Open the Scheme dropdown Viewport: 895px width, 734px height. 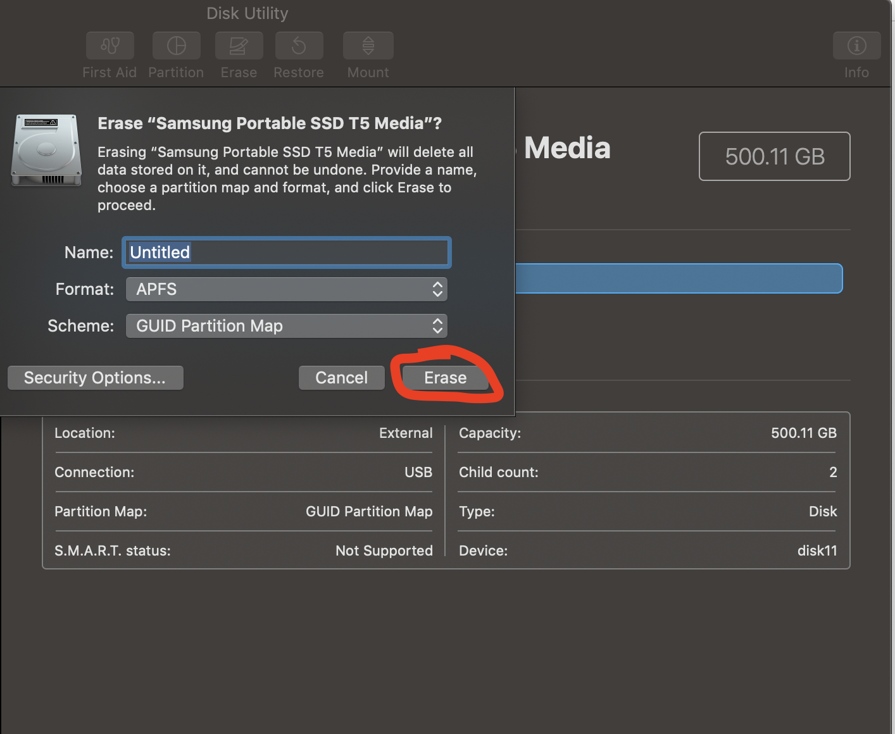pyautogui.click(x=286, y=326)
